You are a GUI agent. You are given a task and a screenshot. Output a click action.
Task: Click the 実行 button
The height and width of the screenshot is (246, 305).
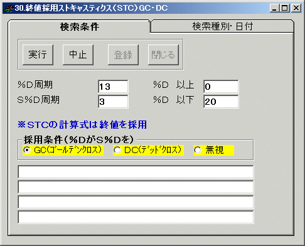38,55
